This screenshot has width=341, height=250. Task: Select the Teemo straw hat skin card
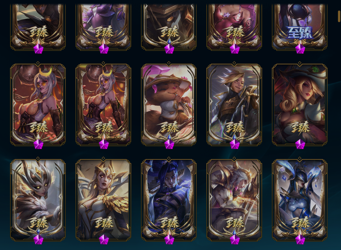(x=169, y=105)
